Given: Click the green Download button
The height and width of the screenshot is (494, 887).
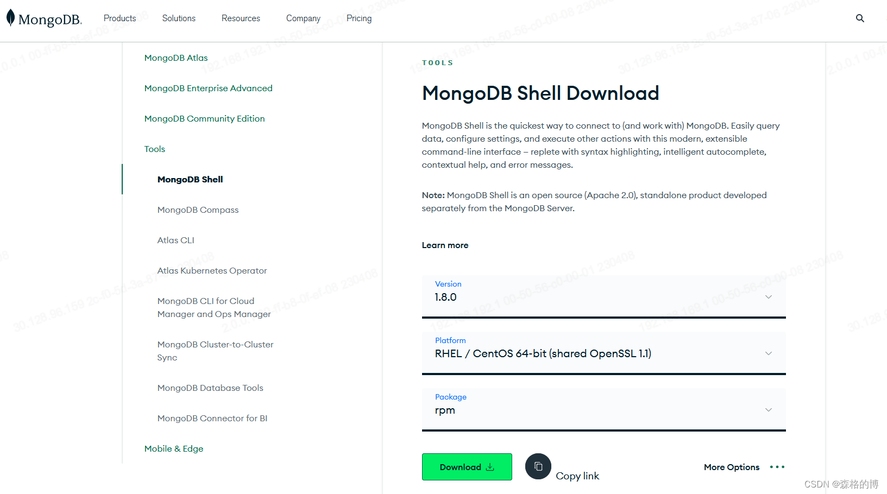Looking at the screenshot, I should pos(467,467).
